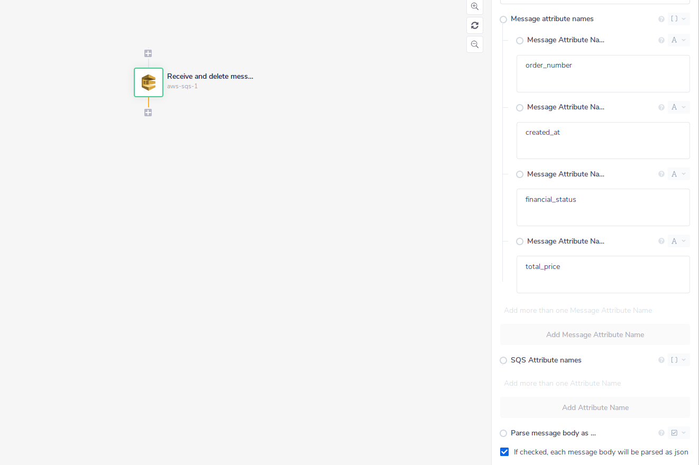Open help for SQS Attribute names
The image size is (699, 465).
661,360
